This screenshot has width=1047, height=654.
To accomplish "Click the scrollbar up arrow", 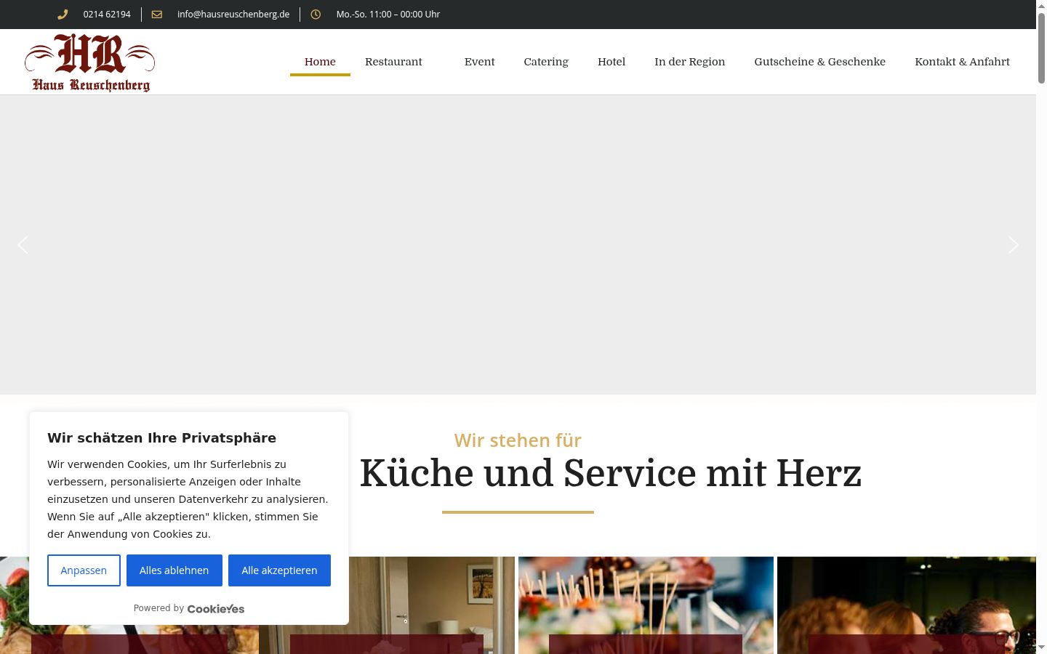I will pyautogui.click(x=1041, y=6).
